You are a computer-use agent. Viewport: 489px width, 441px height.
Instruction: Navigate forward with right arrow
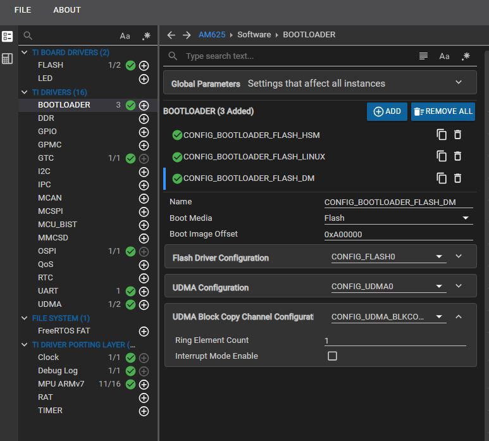pyautogui.click(x=187, y=35)
